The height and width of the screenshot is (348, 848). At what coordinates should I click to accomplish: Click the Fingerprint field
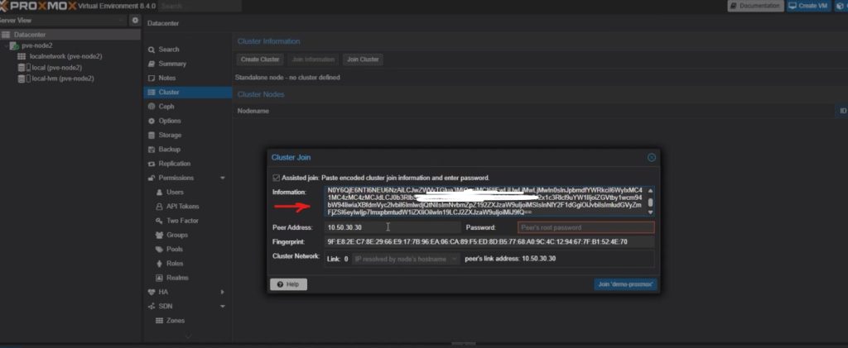tap(489, 241)
